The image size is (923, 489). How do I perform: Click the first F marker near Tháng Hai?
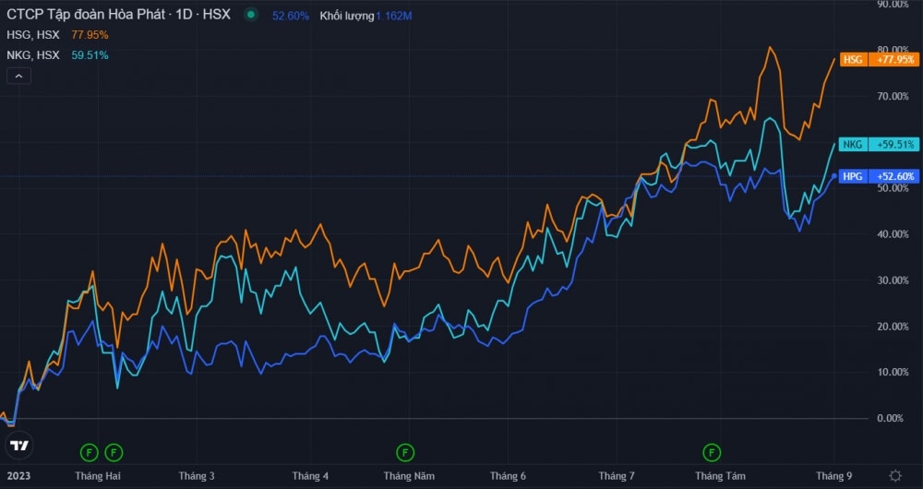point(89,452)
